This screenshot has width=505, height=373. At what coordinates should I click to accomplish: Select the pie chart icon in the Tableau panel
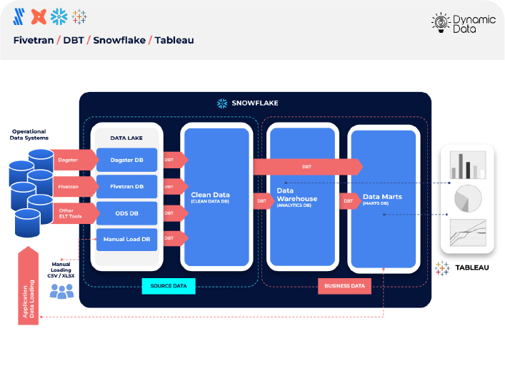coord(467,198)
